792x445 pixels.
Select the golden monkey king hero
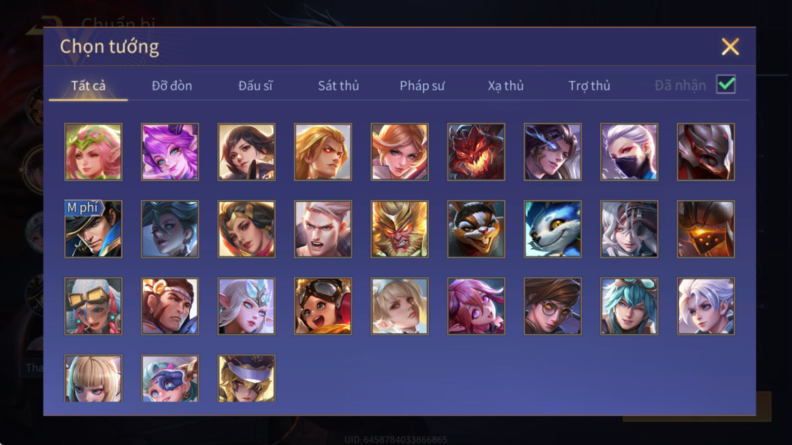[399, 229]
